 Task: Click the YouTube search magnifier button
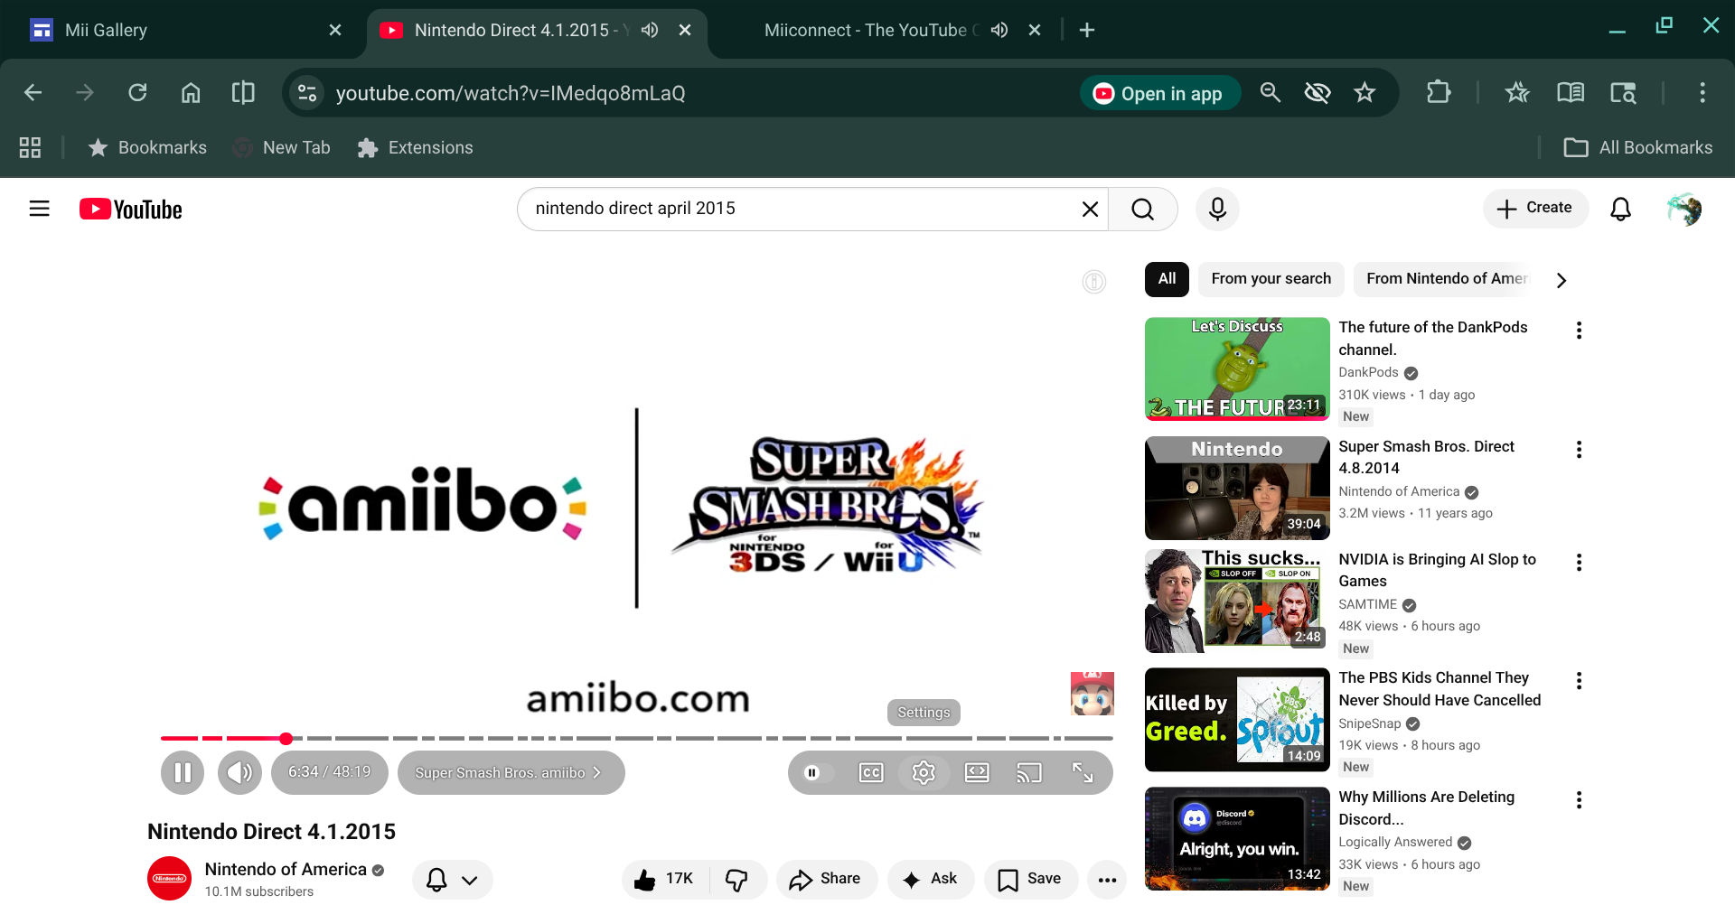(1143, 210)
